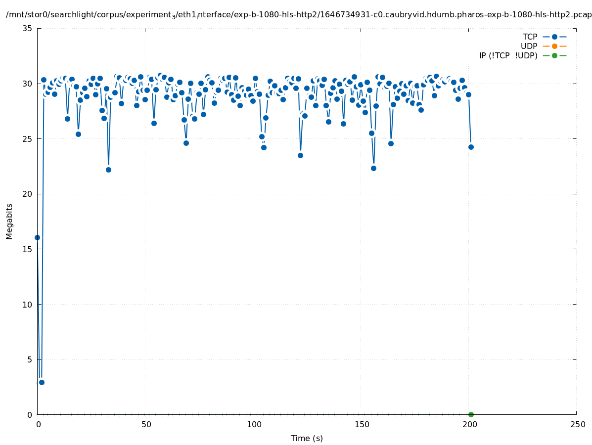Select the final TCP point near 24 Megabits
Image resolution: width=592 pixels, height=445 pixels.
point(471,147)
